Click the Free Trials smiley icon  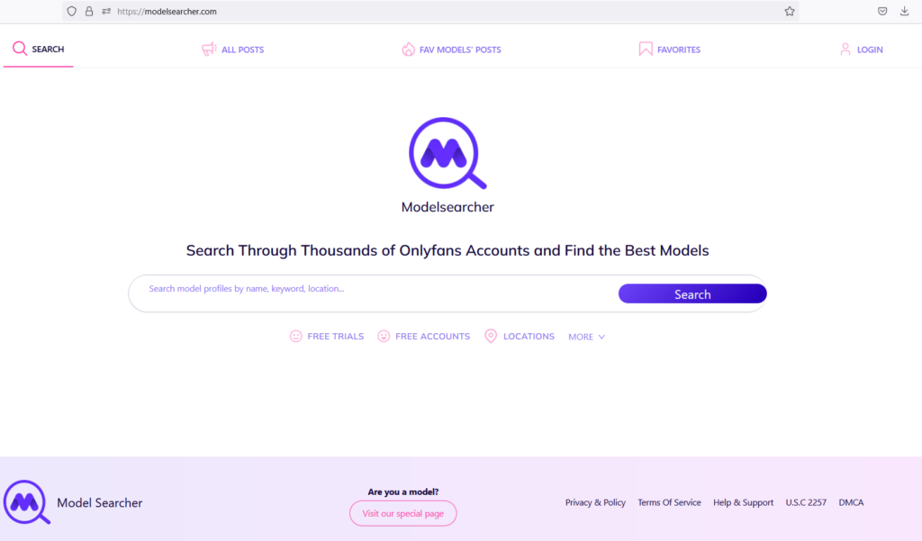pos(295,336)
